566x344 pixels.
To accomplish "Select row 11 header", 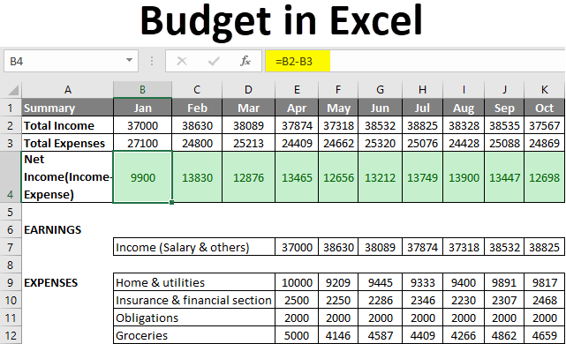I will 11,318.
